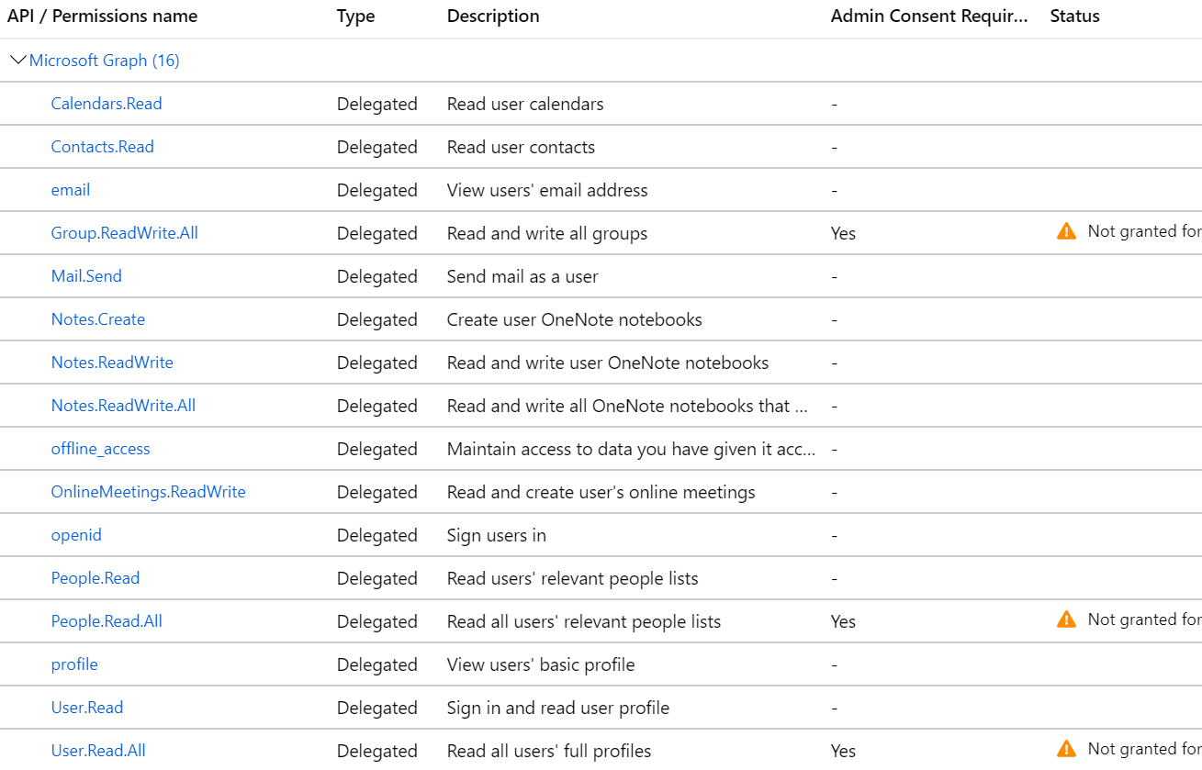
Task: Open Notes.ReadWrite.All permission details
Action: (x=123, y=406)
